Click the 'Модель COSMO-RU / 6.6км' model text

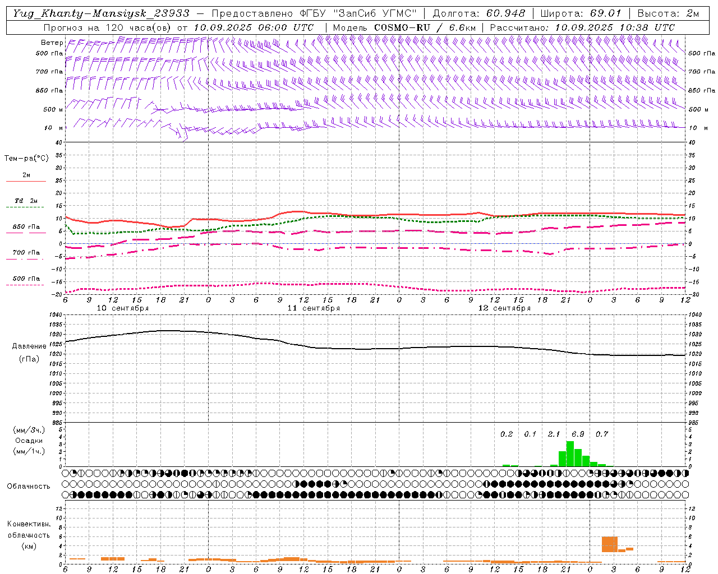pyautogui.click(x=404, y=27)
